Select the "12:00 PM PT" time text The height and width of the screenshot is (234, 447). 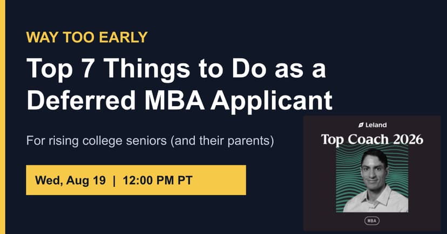tap(158, 181)
